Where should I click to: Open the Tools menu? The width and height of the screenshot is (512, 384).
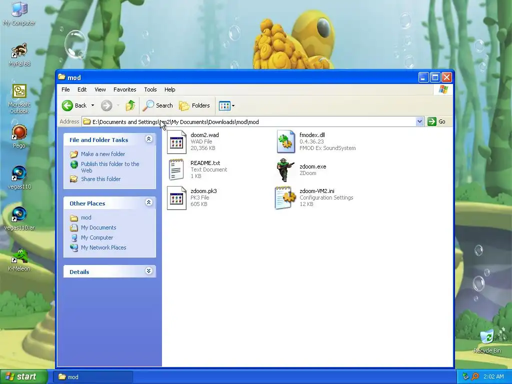click(x=150, y=89)
